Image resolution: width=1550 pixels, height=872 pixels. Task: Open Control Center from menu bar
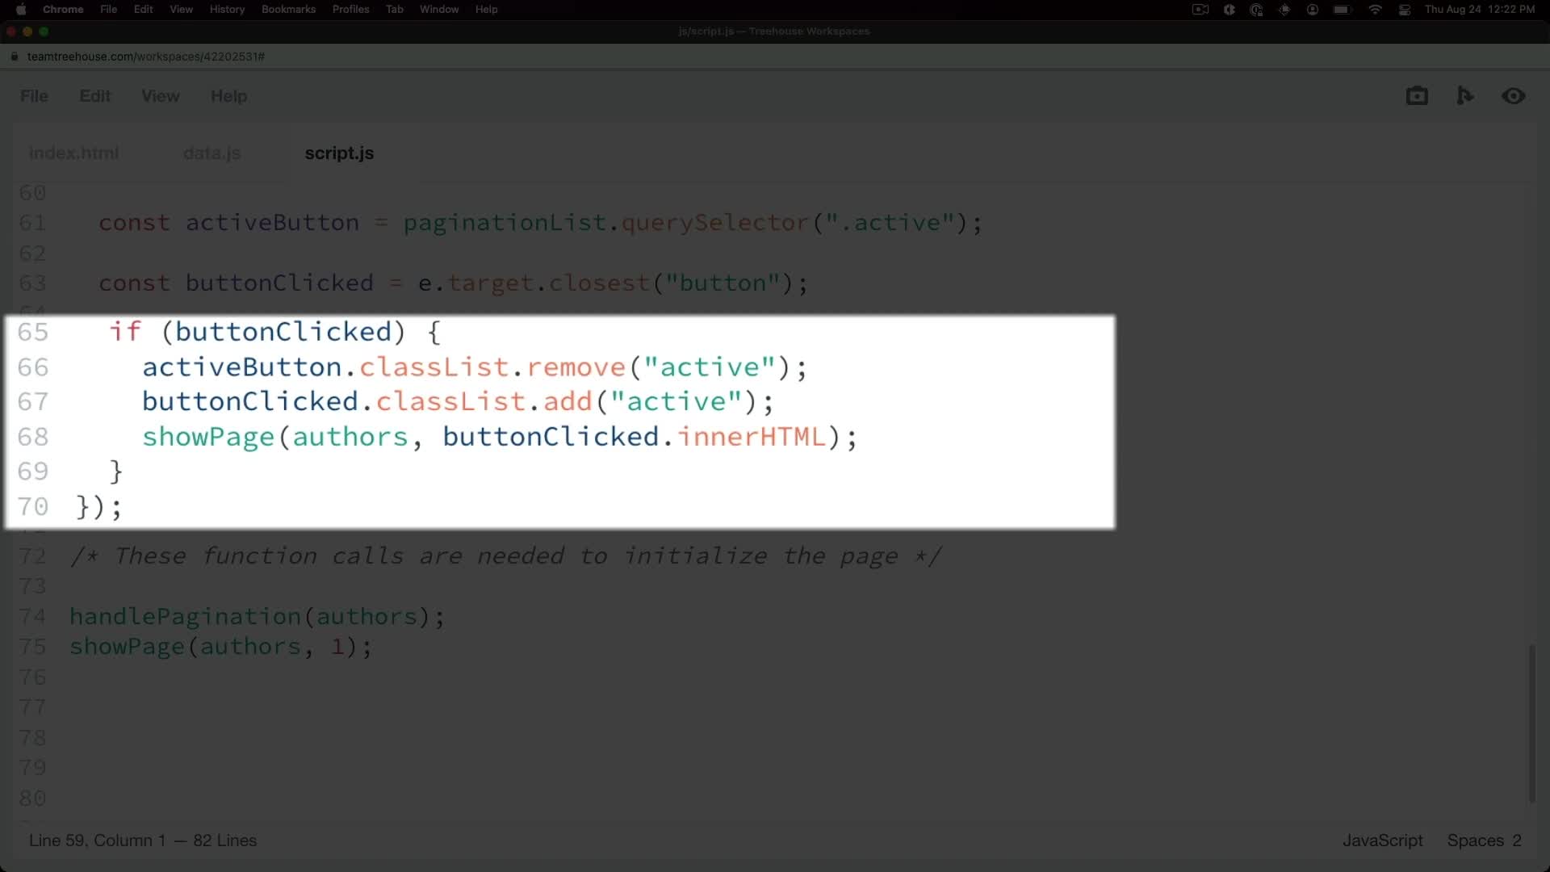coord(1405,10)
